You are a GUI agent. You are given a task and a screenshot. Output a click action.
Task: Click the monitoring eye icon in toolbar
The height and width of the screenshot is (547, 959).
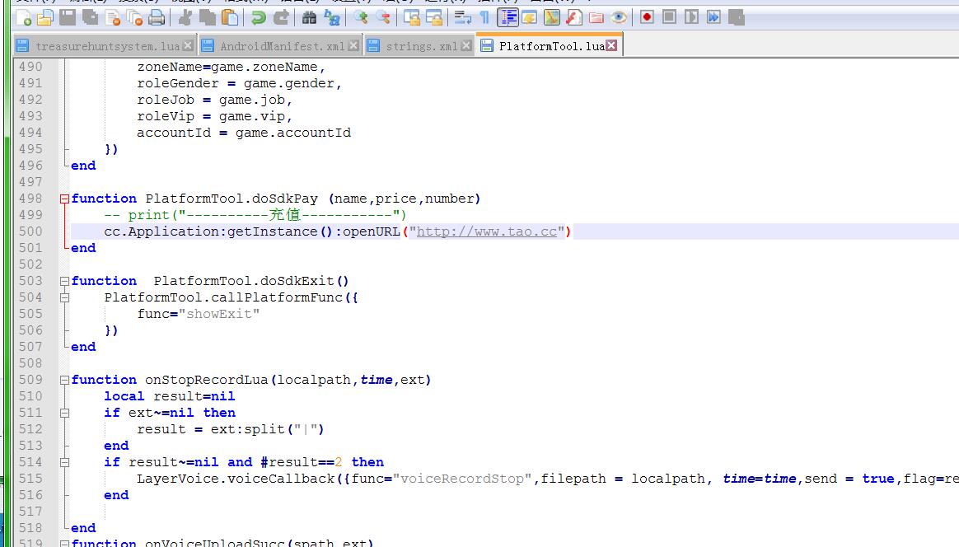(x=619, y=16)
